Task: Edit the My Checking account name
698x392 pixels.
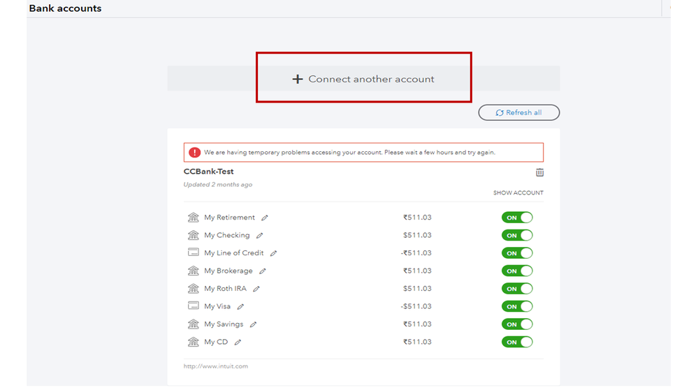Action: (259, 236)
